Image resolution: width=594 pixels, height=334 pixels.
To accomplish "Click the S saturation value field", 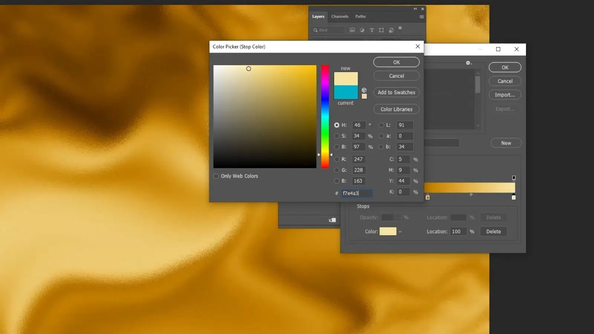I will click(359, 136).
